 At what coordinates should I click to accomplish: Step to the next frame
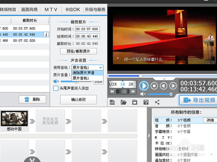[173, 86]
